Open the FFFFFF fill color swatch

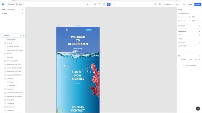(x=179, y=59)
